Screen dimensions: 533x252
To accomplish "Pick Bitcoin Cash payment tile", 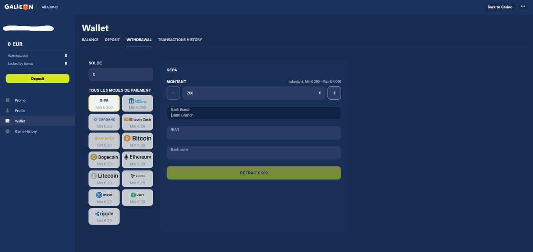I will (x=137, y=122).
